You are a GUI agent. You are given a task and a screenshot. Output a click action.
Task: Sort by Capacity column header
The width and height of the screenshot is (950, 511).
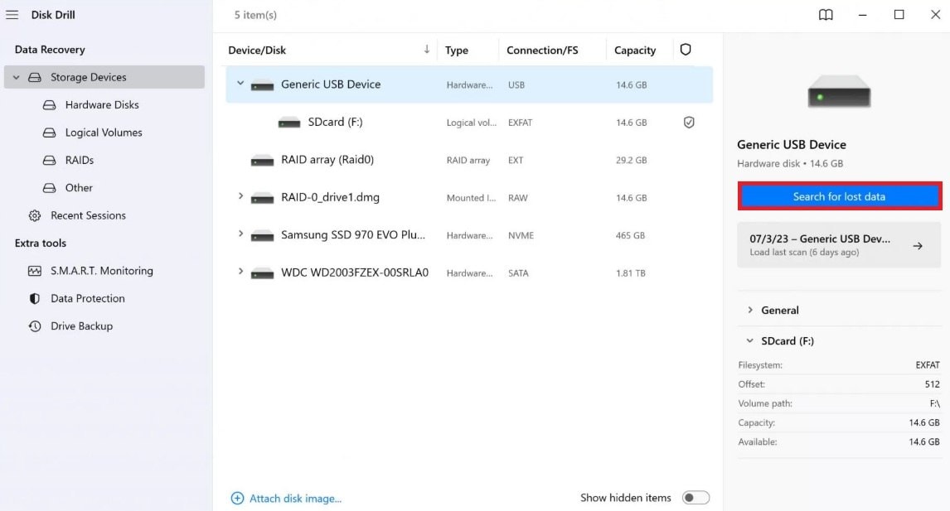635,51
